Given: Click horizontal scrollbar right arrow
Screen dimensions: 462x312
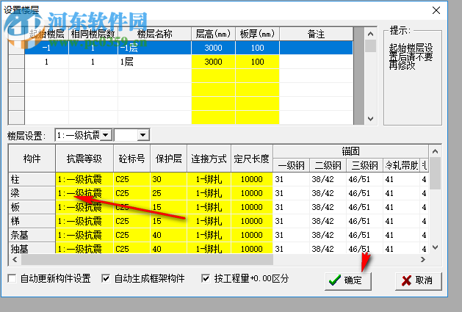Looking at the screenshot, I should tap(423, 260).
